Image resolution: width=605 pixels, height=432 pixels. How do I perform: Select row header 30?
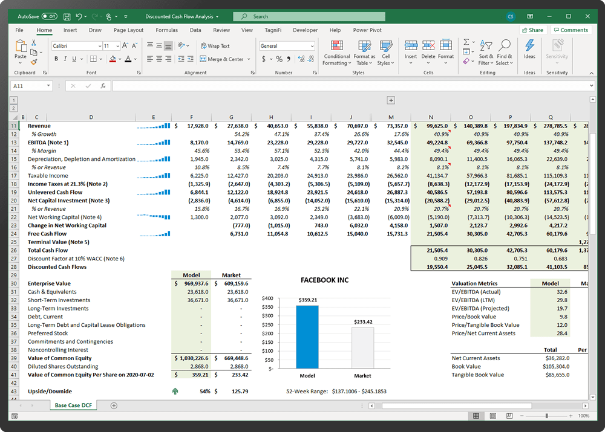pyautogui.click(x=14, y=283)
